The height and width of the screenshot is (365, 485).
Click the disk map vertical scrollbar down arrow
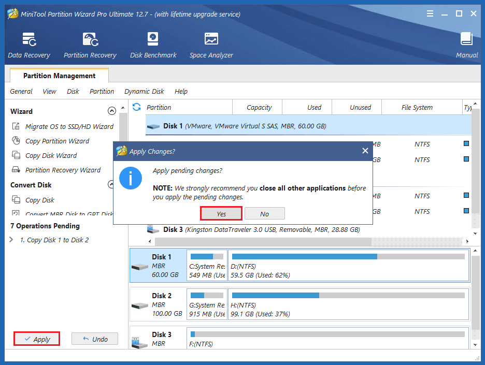(475, 345)
